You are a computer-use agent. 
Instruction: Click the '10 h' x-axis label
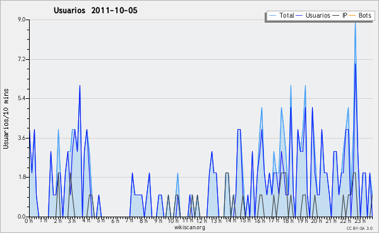coord(173,220)
